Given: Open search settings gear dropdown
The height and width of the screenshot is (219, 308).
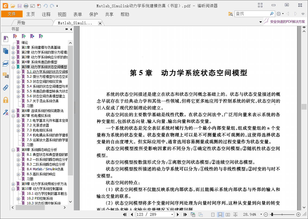Looking at the screenshot, I should pyautogui.click(x=280, y=14).
